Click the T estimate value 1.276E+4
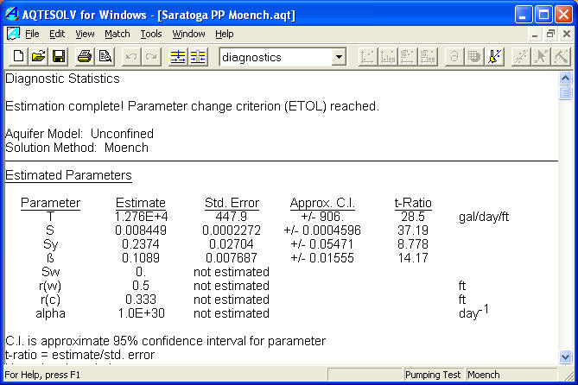 [141, 217]
